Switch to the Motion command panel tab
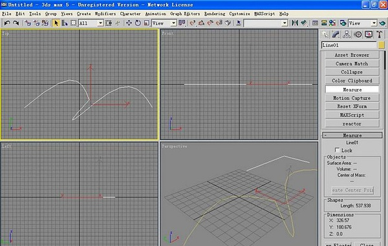 coord(358,35)
